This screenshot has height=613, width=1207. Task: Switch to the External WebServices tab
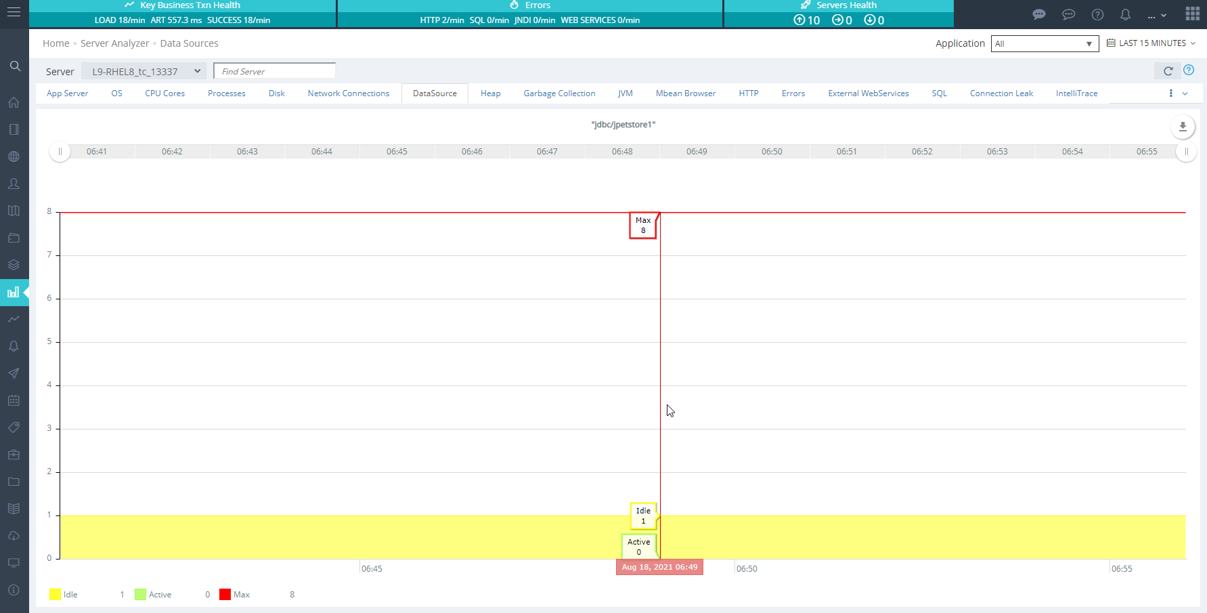[x=868, y=93]
